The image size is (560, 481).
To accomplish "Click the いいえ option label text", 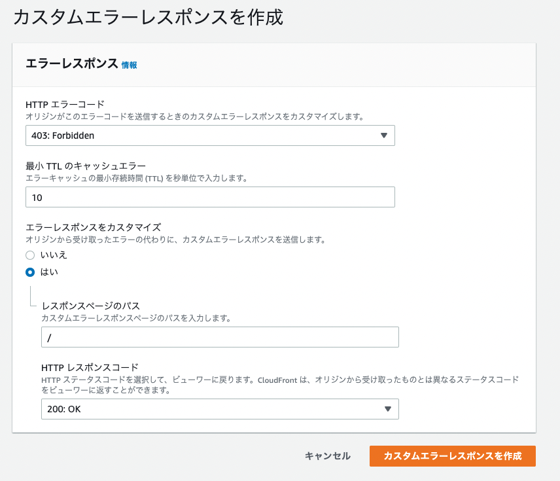I will pyautogui.click(x=54, y=255).
